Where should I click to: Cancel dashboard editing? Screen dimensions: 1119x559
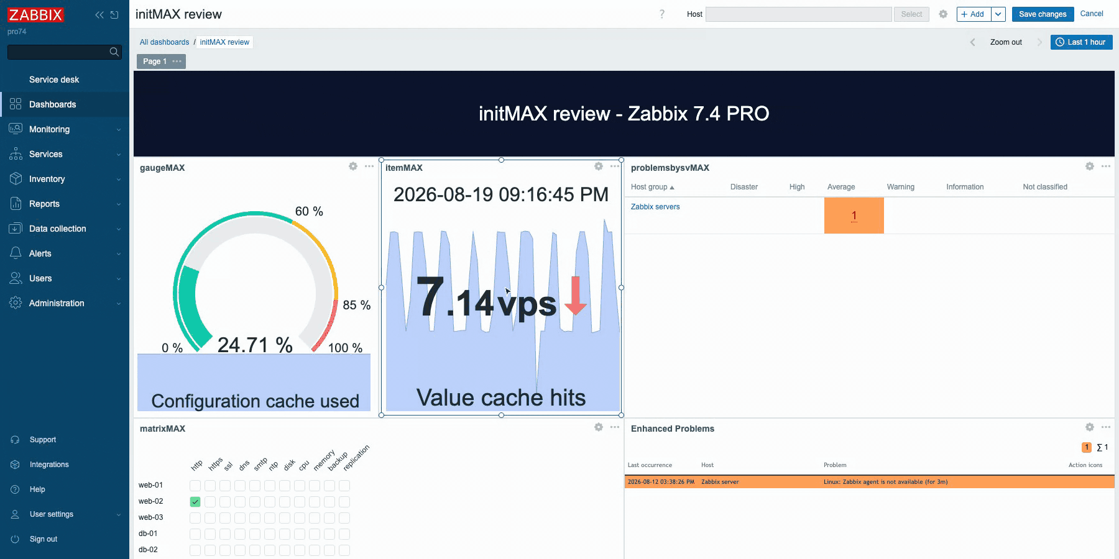pos(1092,14)
